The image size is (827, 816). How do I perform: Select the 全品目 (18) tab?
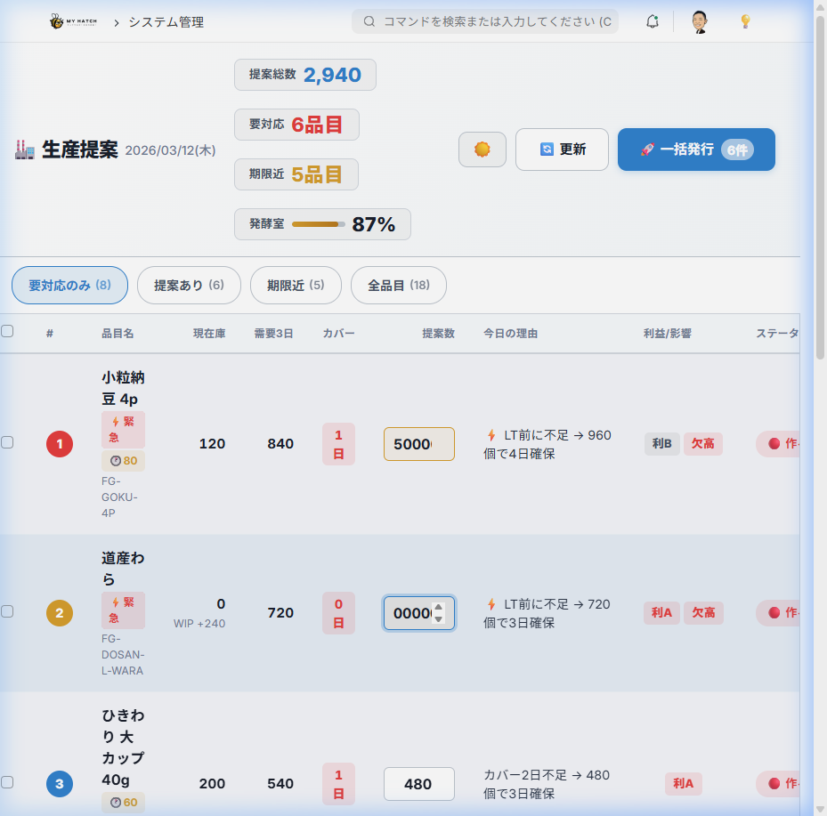pos(398,286)
